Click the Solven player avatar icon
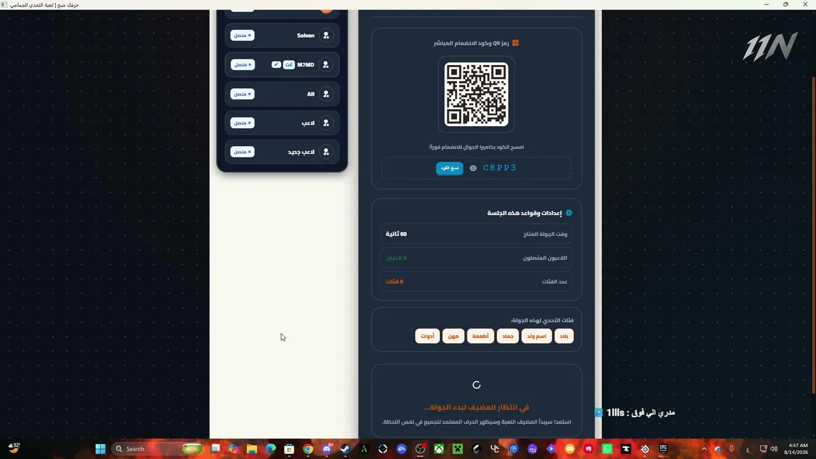 pyautogui.click(x=326, y=35)
